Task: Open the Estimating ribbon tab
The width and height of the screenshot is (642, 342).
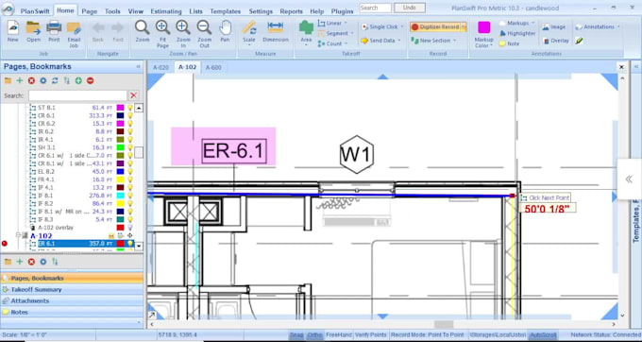Action: (166, 11)
